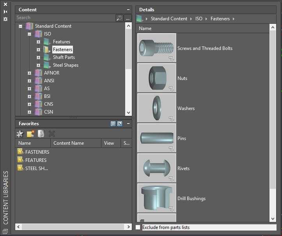This screenshot has width=282, height=236.
Task: Click the add to favorites star icon
Action: [x=20, y=134]
